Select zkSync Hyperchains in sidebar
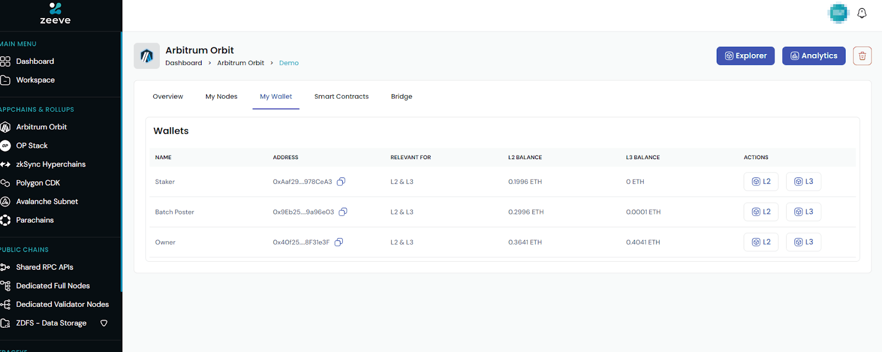The image size is (882, 352). [x=51, y=164]
